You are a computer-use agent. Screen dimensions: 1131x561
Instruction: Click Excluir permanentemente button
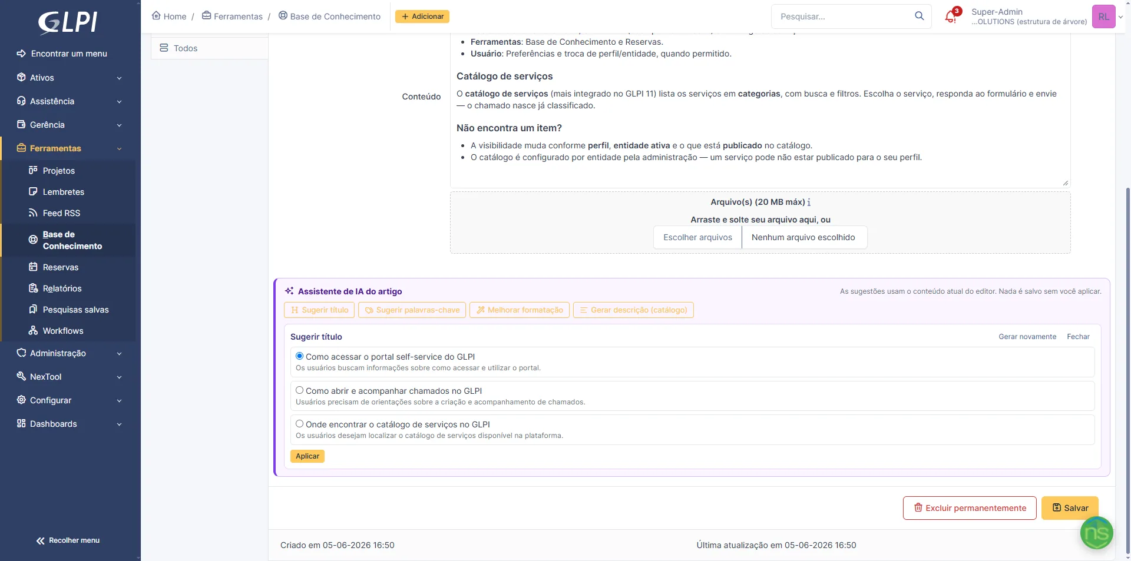click(x=970, y=508)
